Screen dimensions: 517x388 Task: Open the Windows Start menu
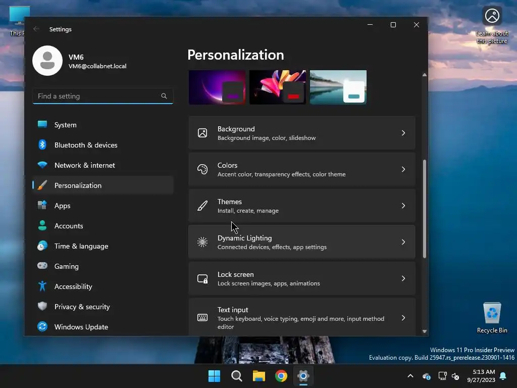214,376
